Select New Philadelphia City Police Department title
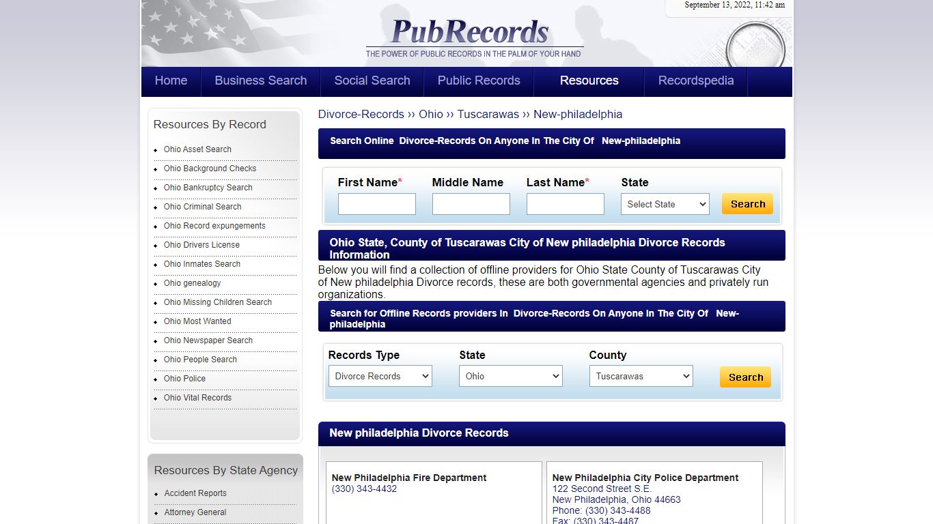The image size is (933, 524). click(645, 478)
